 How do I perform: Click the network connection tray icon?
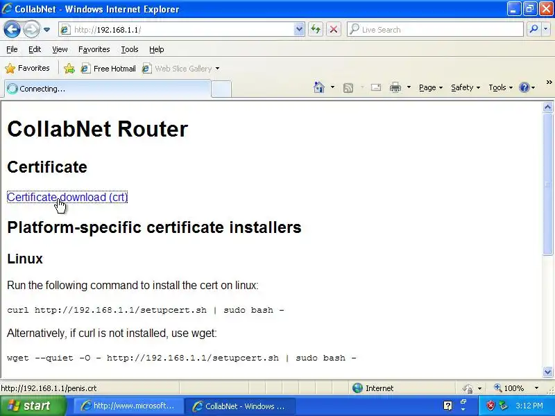point(503,406)
